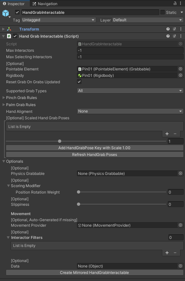Open Transform component help icon
The width and height of the screenshot is (185, 281).
168,29
